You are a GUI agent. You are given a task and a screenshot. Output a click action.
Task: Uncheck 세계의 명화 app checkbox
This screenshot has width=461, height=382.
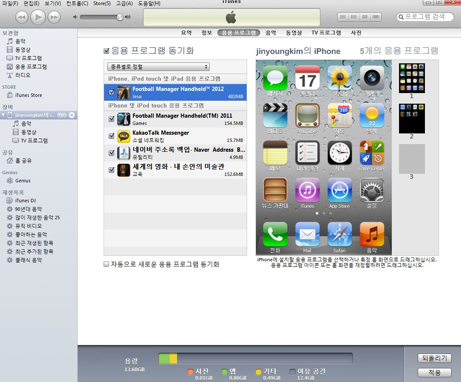click(111, 170)
